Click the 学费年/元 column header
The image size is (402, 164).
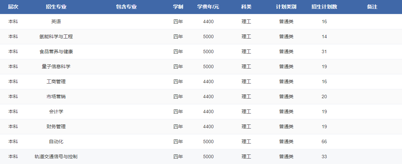point(208,7)
